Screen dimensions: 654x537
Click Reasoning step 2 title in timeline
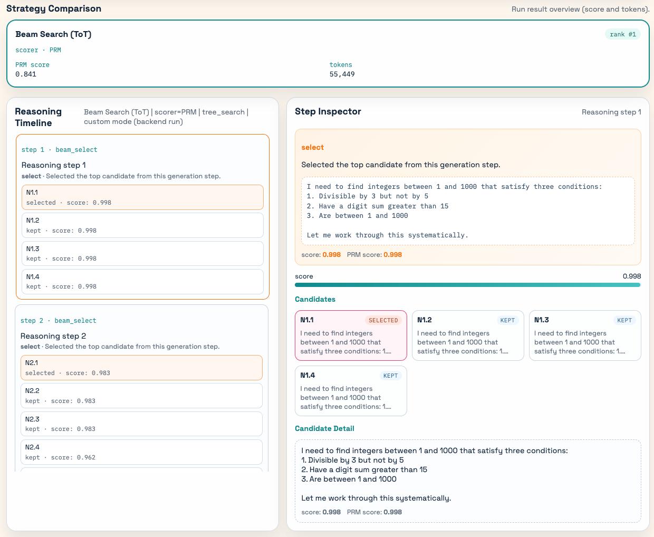tap(53, 336)
